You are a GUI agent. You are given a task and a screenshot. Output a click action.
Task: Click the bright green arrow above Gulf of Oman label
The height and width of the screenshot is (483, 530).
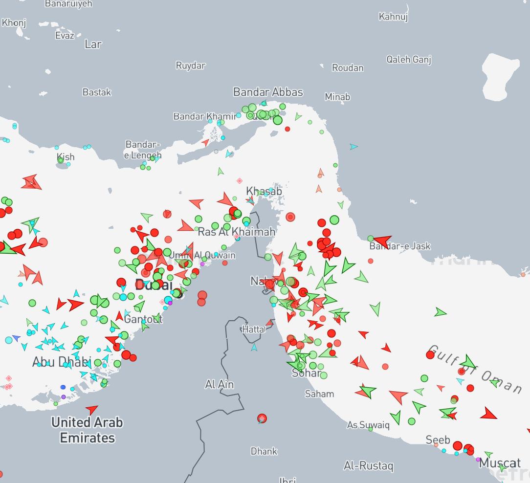pos(468,362)
